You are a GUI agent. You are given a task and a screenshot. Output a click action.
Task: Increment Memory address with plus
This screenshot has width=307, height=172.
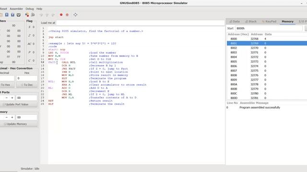tap(12, 117)
